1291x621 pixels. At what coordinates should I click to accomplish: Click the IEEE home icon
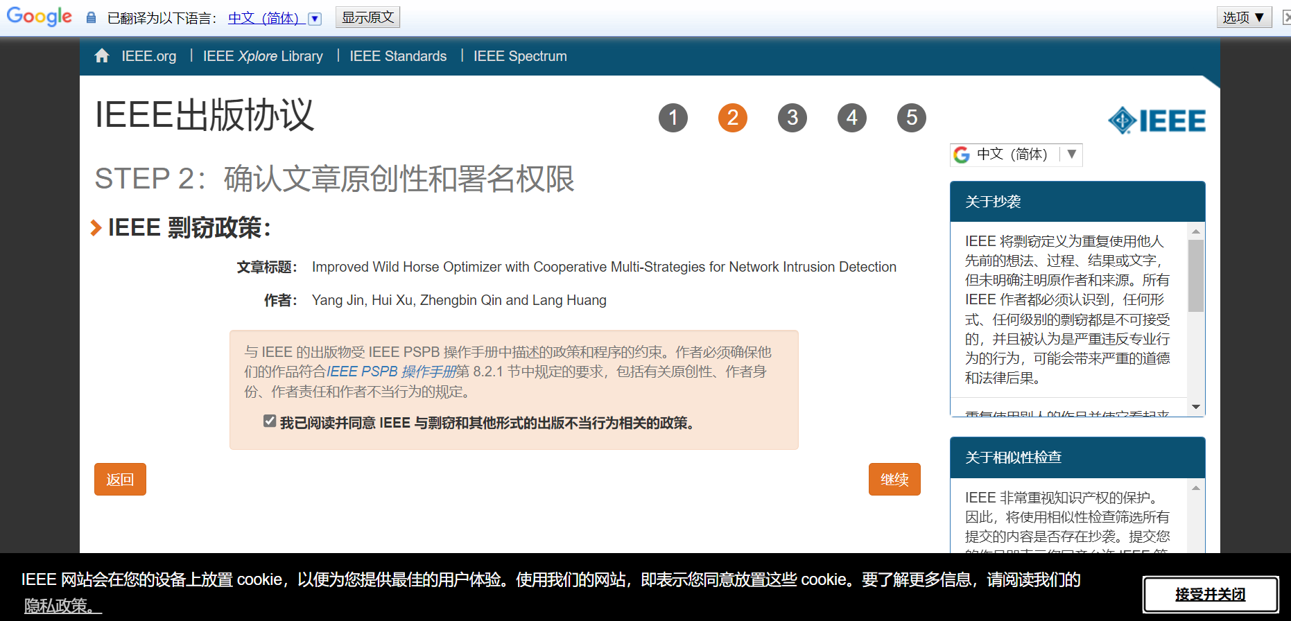coord(102,55)
